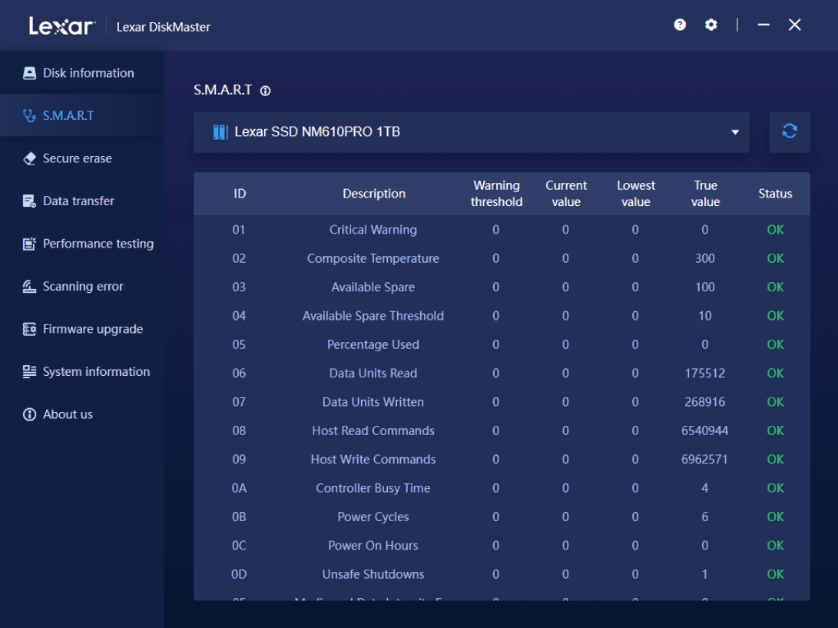The width and height of the screenshot is (838, 628).
Task: Refresh S.M.A.R.T data with the refresh icon
Action: (790, 131)
